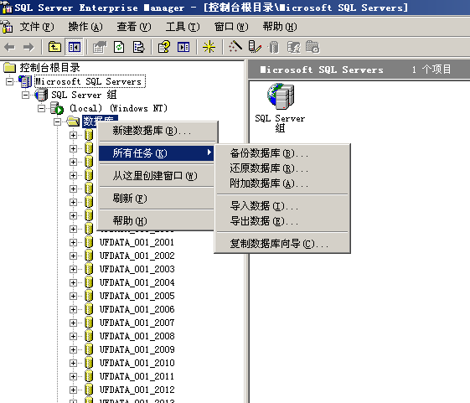470x403 pixels.
Task: Choose 附加数据库(A)... in submenu
Action: (282, 183)
